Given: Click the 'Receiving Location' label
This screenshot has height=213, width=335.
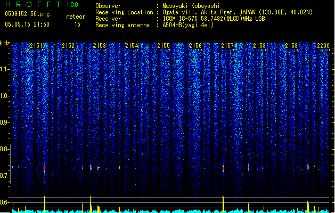Looking at the screenshot, I should tap(124, 12).
